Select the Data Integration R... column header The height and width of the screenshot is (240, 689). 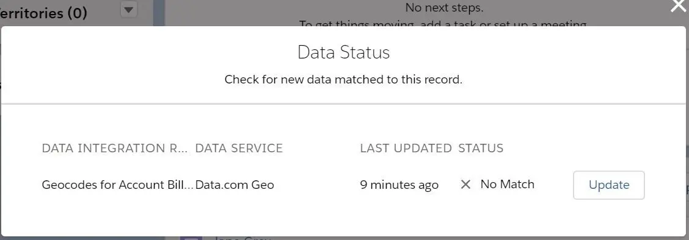[x=115, y=148]
